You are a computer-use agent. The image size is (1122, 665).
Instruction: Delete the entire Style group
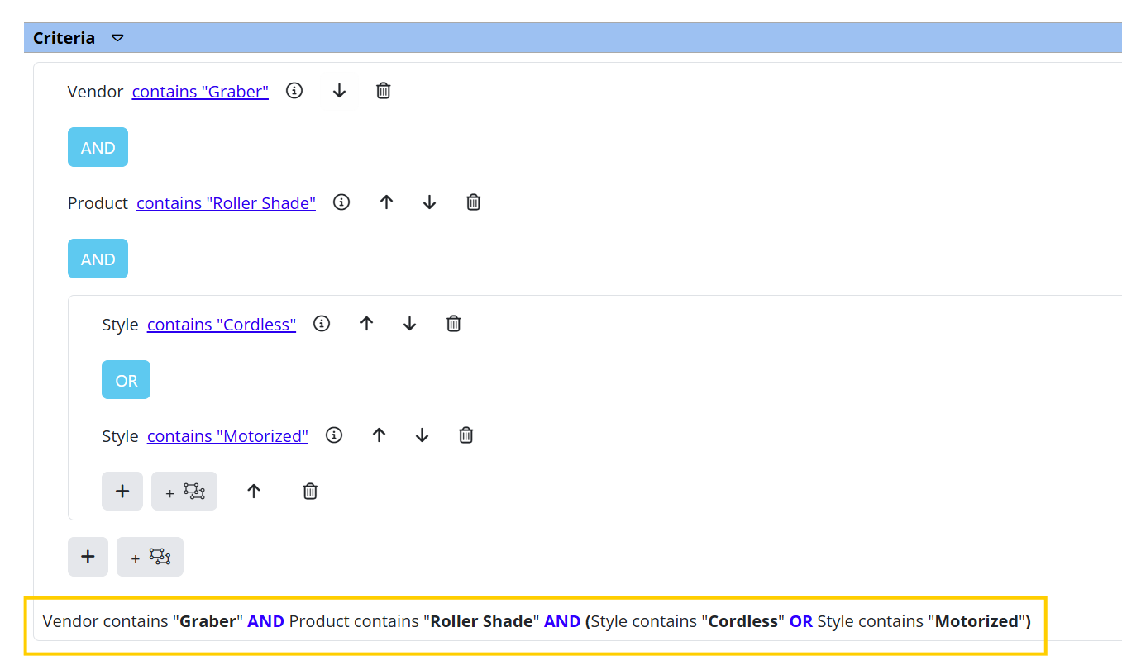pyautogui.click(x=310, y=492)
